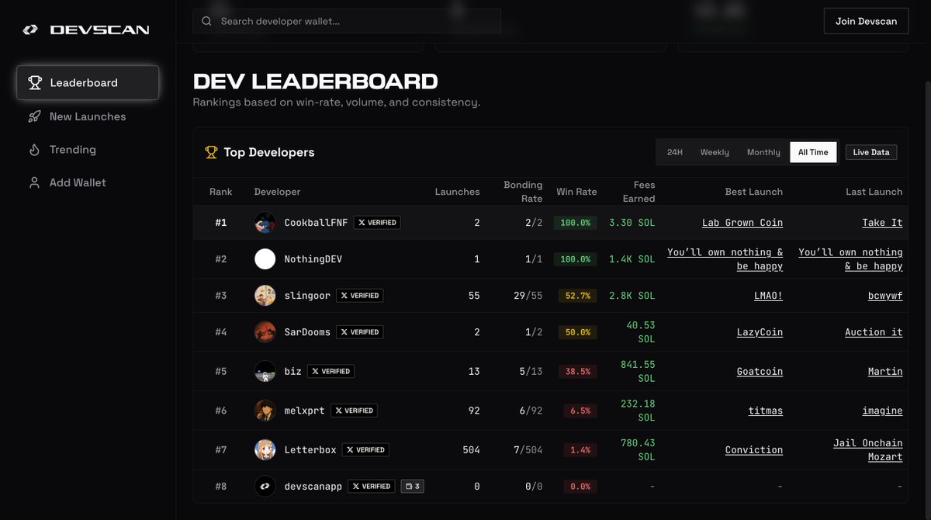Click the Win Rate column header
The height and width of the screenshot is (520, 931).
(x=576, y=192)
